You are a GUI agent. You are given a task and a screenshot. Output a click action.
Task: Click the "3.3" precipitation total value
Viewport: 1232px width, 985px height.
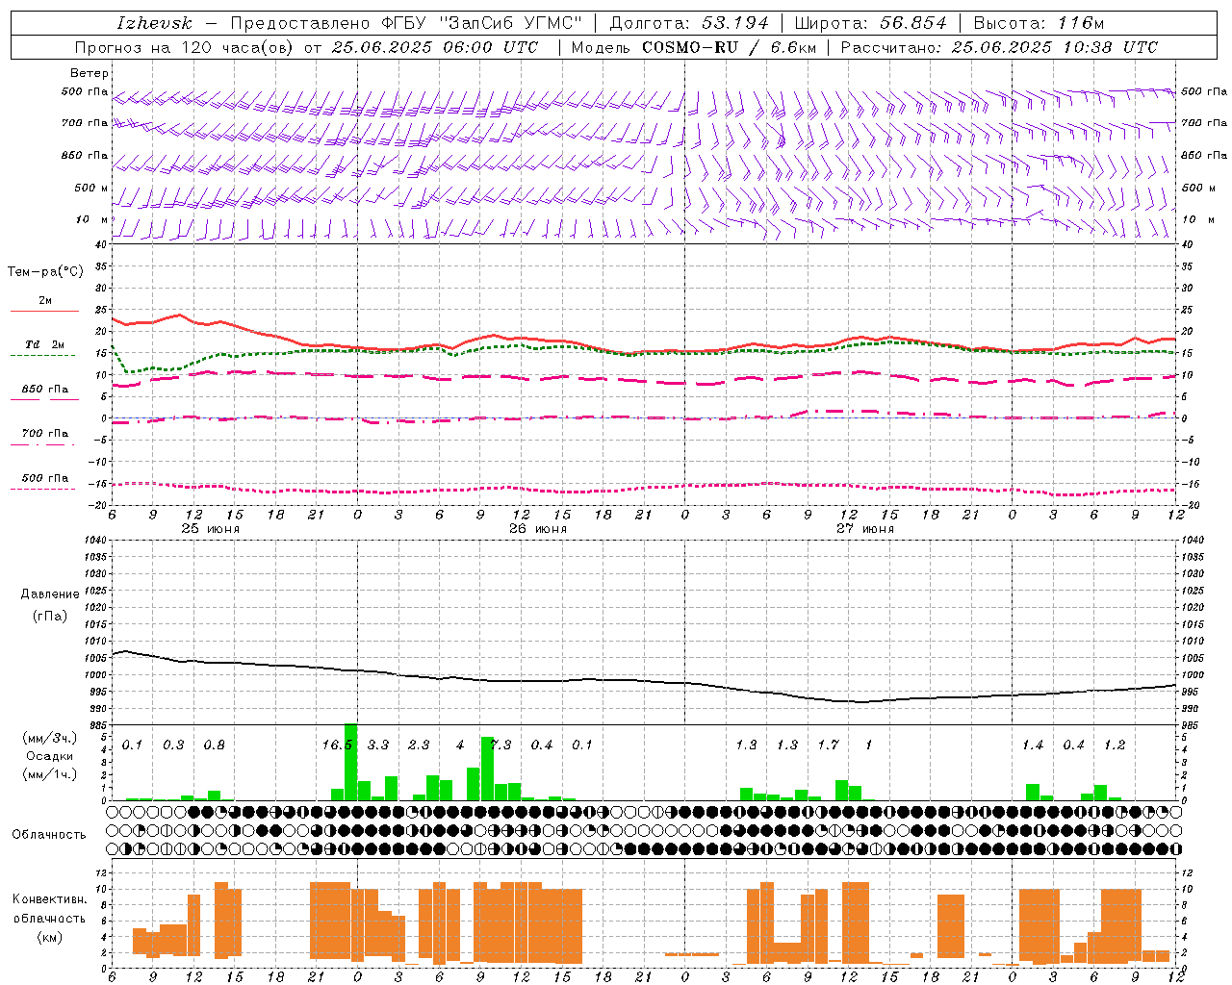(378, 745)
